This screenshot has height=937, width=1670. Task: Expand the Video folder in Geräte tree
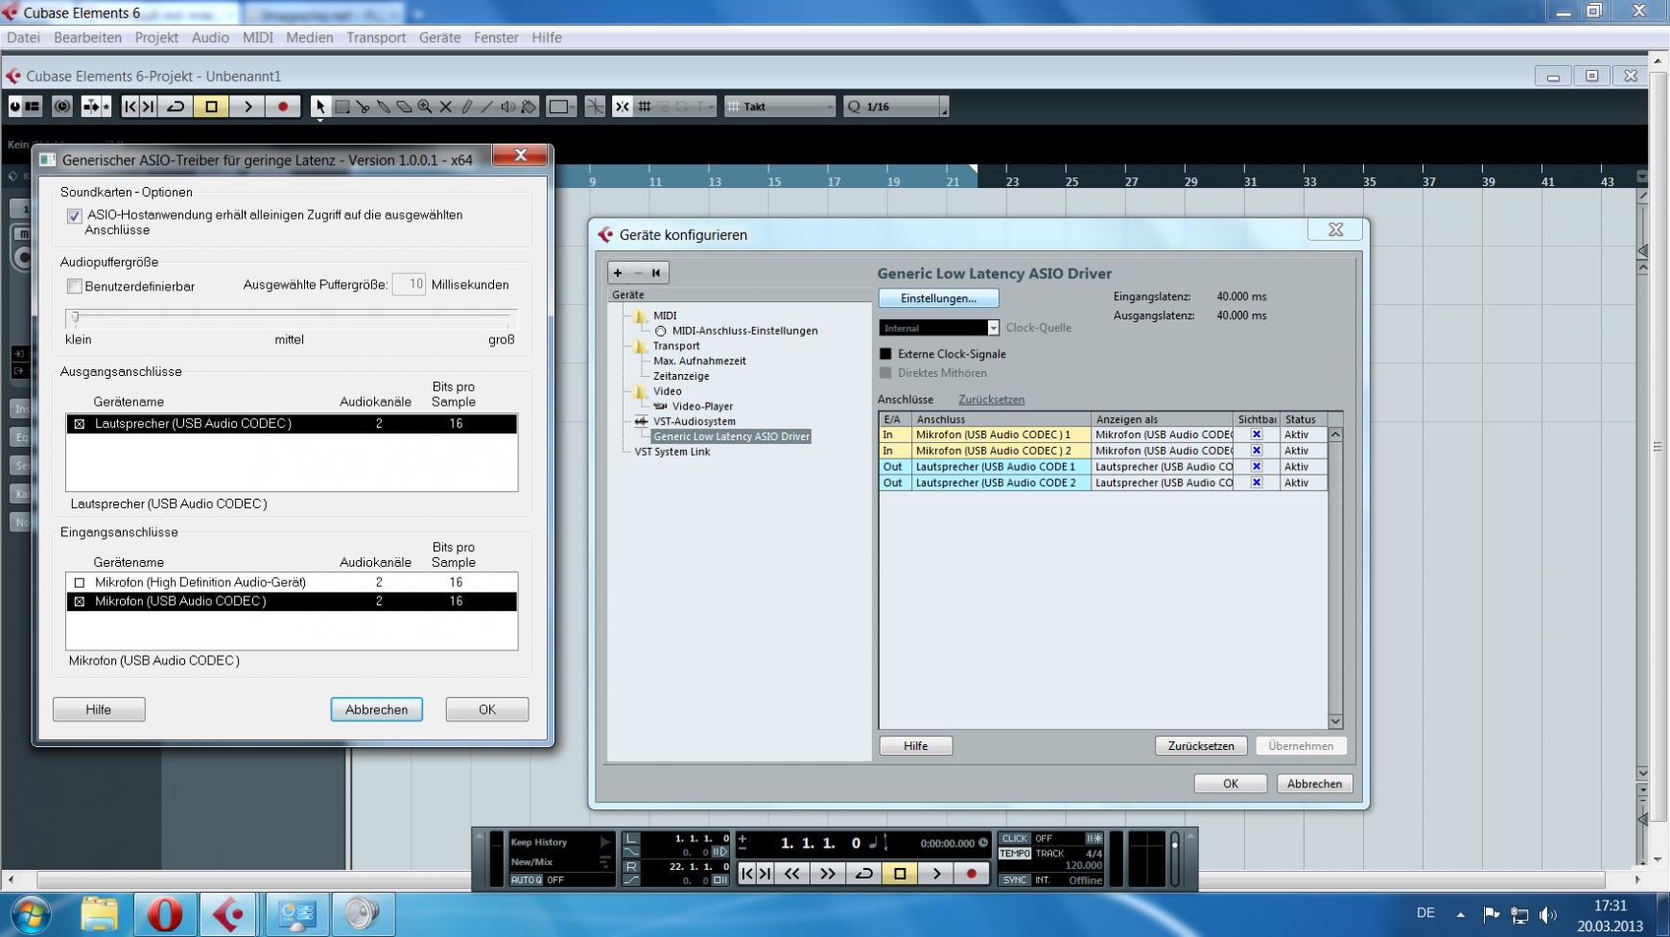click(641, 391)
